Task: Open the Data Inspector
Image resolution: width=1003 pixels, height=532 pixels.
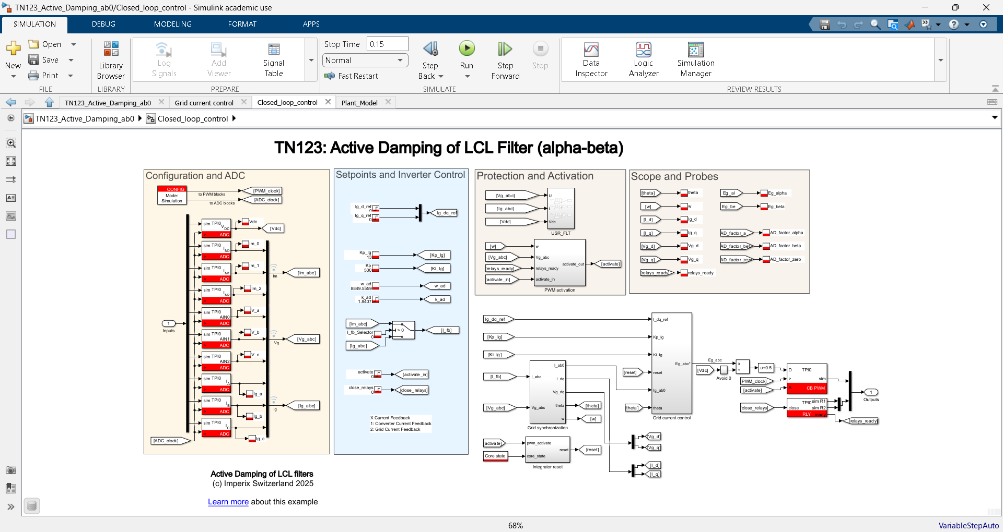Action: pyautogui.click(x=591, y=60)
